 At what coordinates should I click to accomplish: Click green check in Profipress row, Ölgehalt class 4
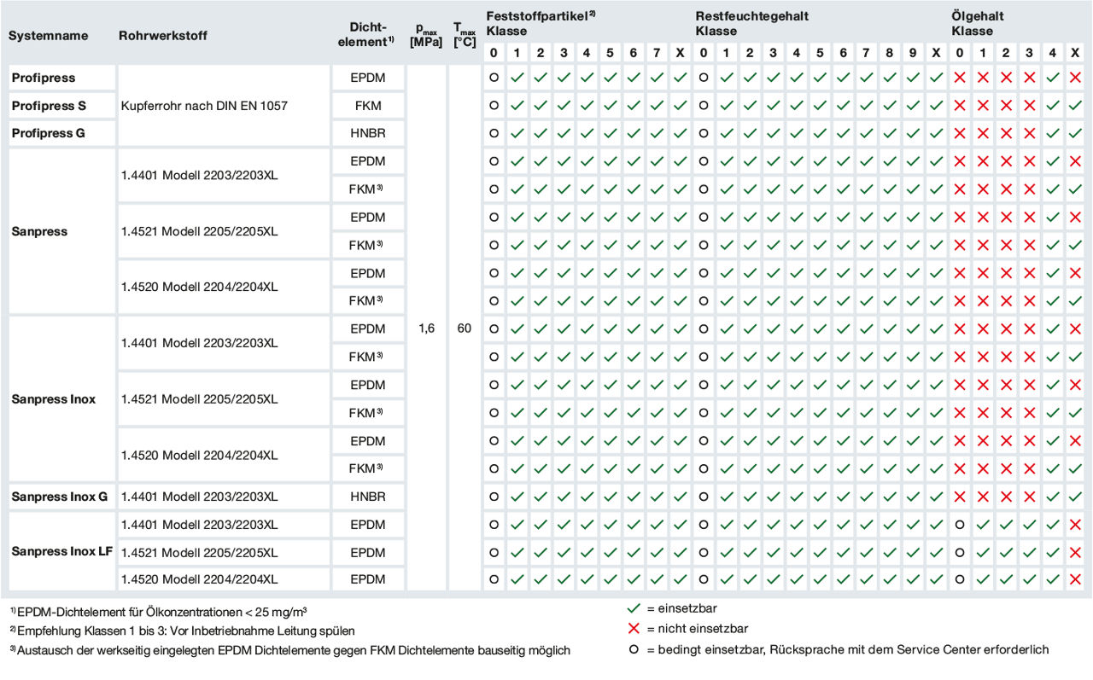pyautogui.click(x=1052, y=78)
